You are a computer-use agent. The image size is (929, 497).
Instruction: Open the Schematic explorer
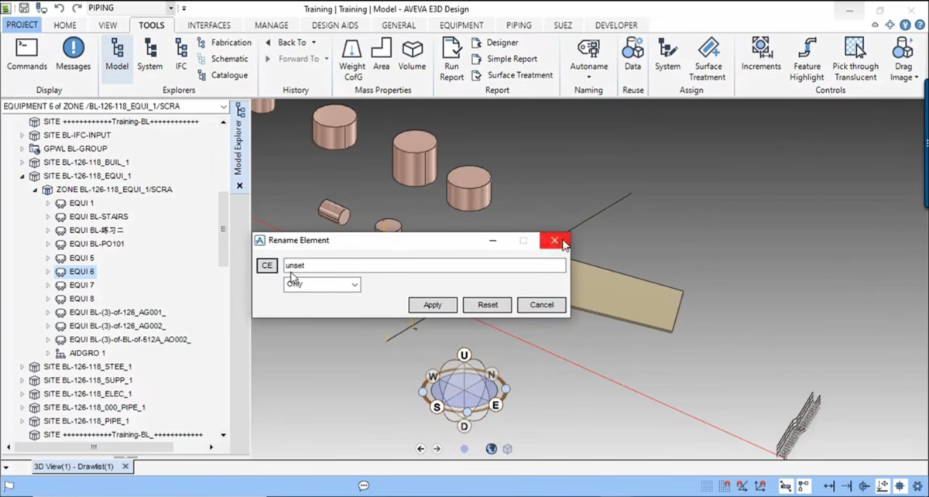pyautogui.click(x=223, y=59)
